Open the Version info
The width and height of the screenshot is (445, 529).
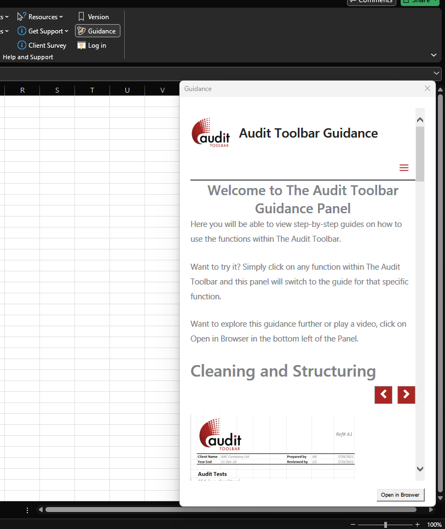pos(93,17)
